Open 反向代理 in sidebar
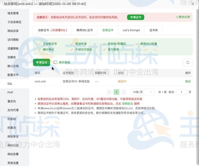This screenshot has height=166, width=199. (13, 110)
